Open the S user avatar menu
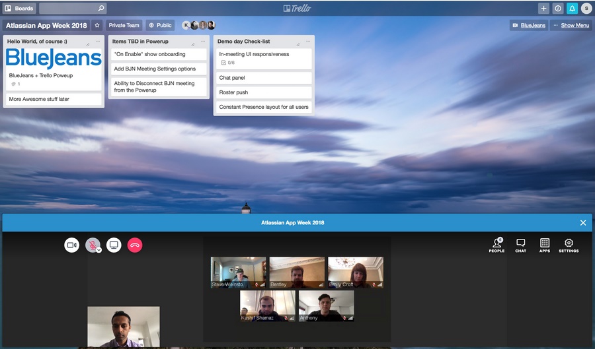 point(586,9)
